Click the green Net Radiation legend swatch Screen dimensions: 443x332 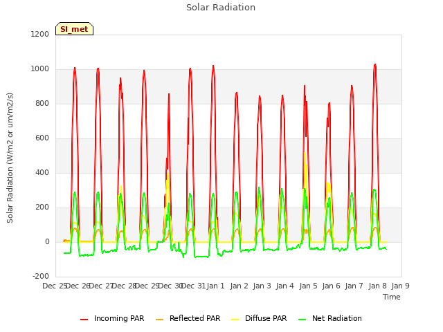pos(302,320)
